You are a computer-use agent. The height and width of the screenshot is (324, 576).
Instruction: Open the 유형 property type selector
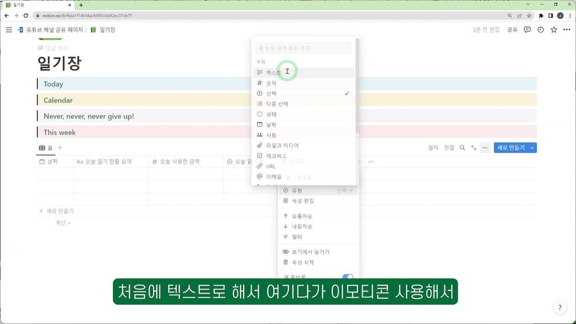pos(319,190)
